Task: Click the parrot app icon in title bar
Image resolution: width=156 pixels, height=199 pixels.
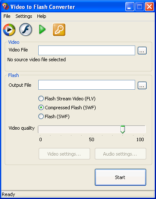Action: pos(6,6)
